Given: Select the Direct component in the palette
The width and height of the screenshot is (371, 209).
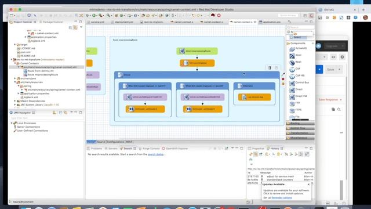Looking at the screenshot, I should (x=296, y=89).
